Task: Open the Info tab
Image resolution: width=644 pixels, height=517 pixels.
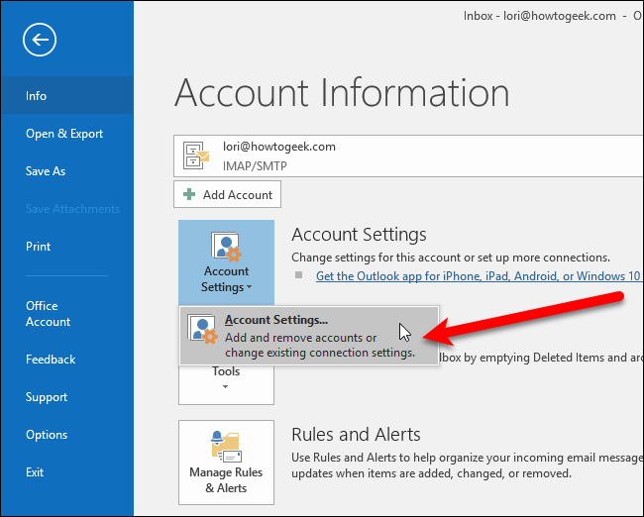Action: tap(67, 96)
